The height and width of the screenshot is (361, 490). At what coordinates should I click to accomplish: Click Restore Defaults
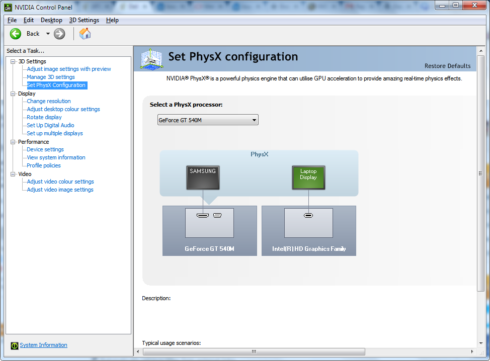tap(447, 66)
